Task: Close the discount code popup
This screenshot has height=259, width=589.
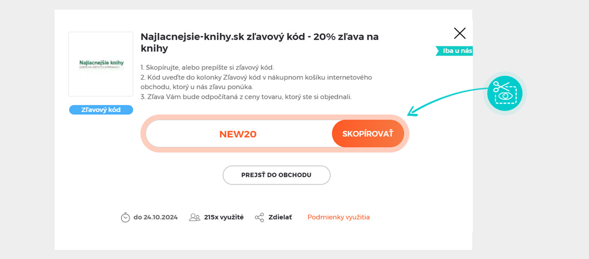Action: point(459,34)
